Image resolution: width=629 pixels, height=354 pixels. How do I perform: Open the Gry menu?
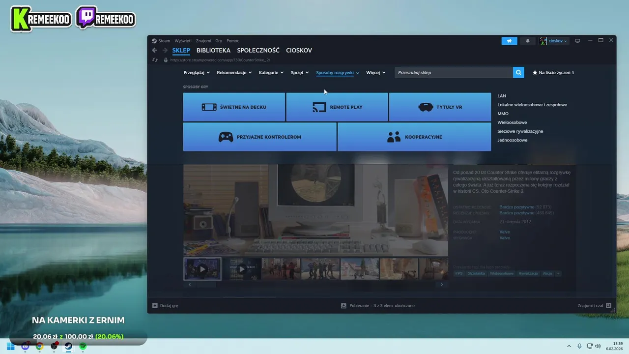(x=219, y=41)
